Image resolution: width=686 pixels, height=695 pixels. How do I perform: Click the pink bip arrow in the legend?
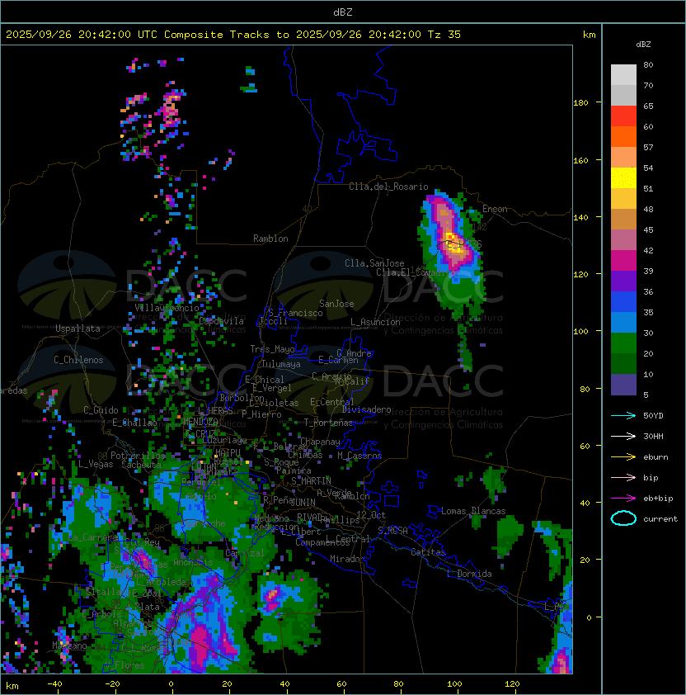(623, 477)
